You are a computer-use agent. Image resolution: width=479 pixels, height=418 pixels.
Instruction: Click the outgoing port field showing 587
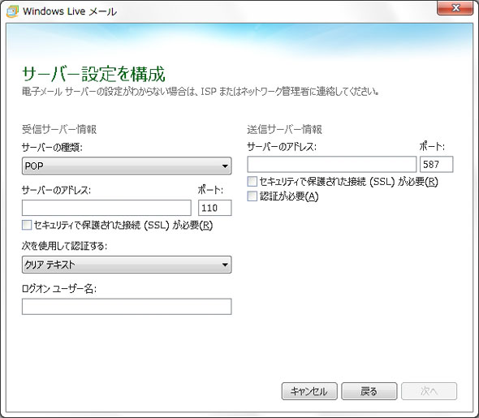(x=437, y=164)
